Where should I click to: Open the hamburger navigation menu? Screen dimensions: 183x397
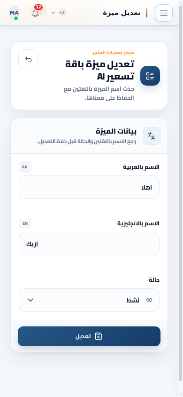point(164,13)
